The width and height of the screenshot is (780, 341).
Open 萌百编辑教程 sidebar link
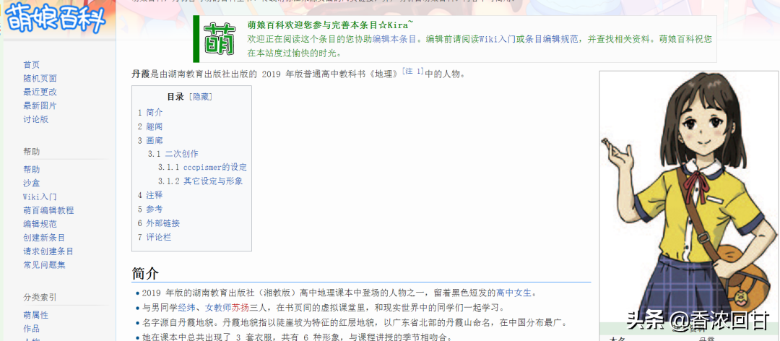tap(48, 210)
